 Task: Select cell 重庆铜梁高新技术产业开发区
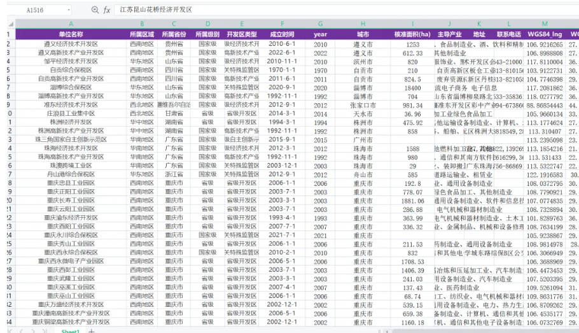click(71, 322)
